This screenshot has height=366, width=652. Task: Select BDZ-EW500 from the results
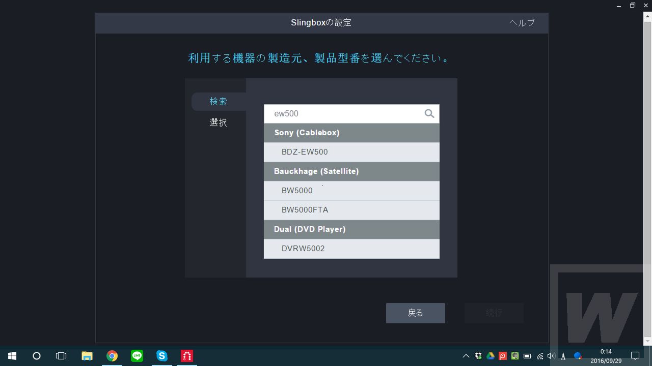click(351, 152)
